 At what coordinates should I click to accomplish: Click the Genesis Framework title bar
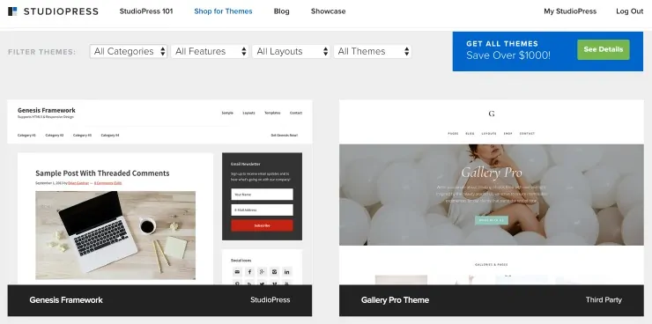tap(159, 300)
